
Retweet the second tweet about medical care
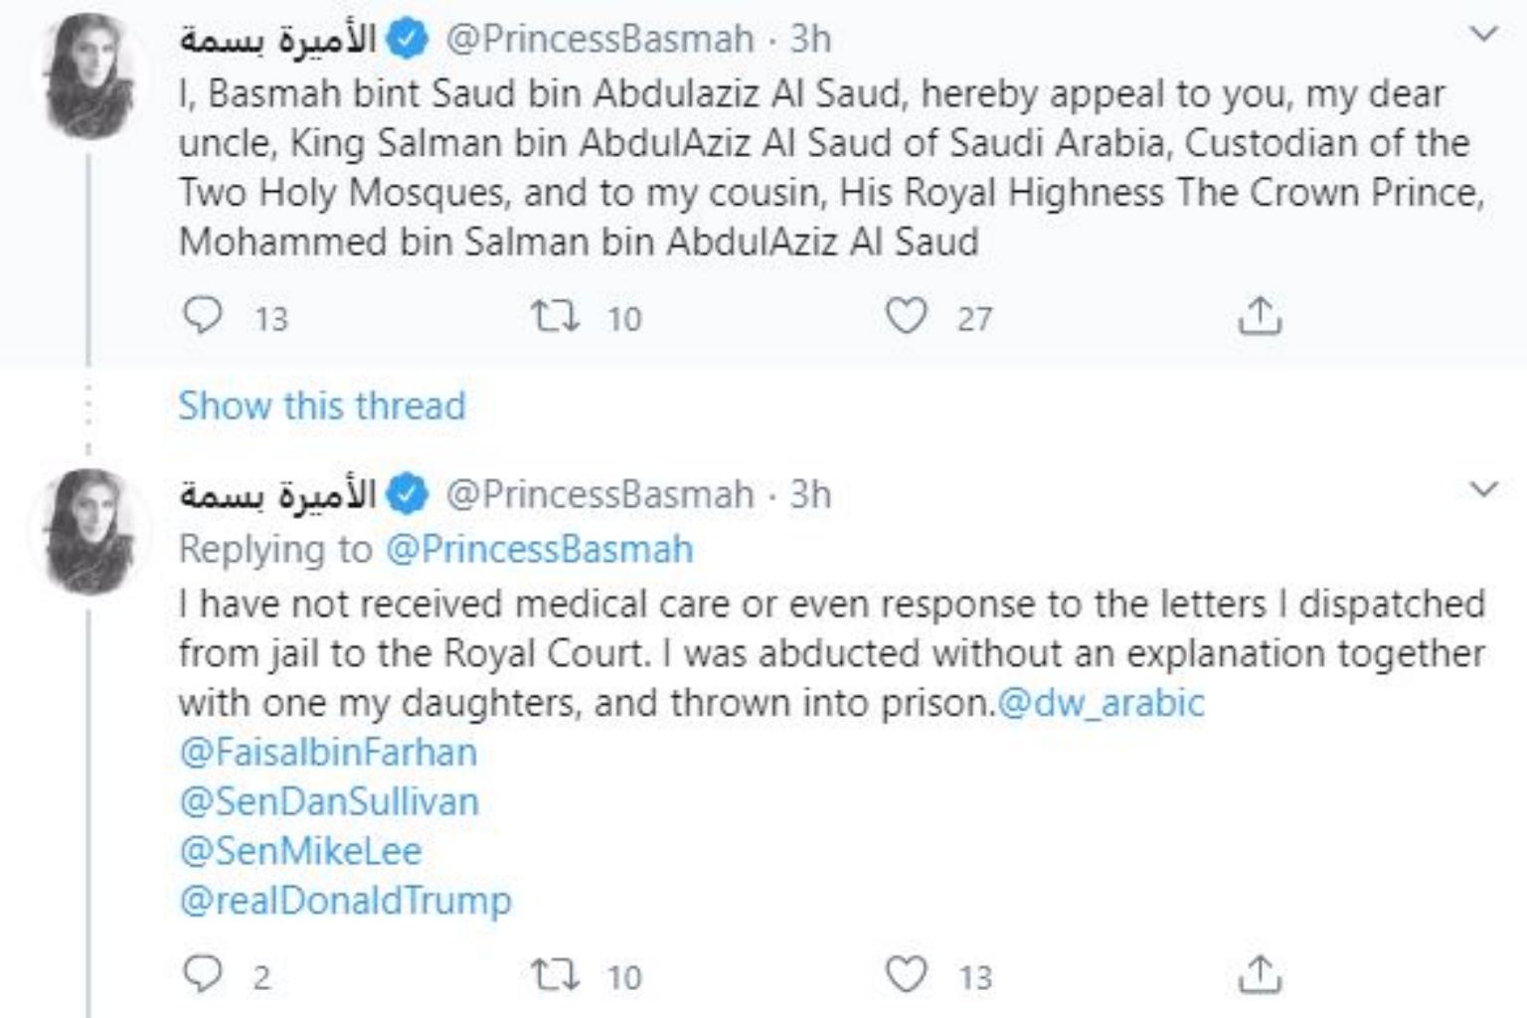click(x=554, y=975)
